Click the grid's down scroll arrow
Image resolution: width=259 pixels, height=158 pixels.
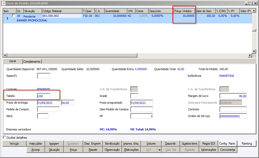point(254,51)
